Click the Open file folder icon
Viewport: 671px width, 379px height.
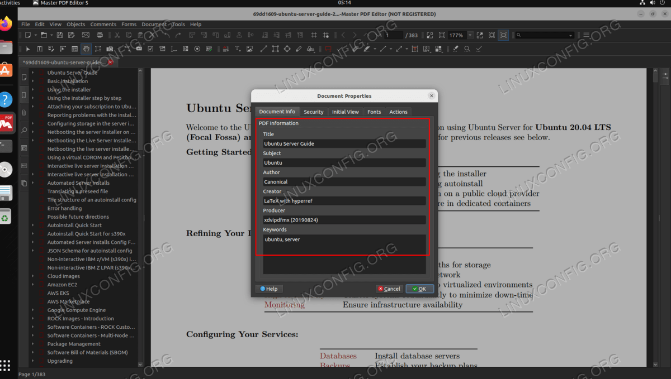[44, 35]
